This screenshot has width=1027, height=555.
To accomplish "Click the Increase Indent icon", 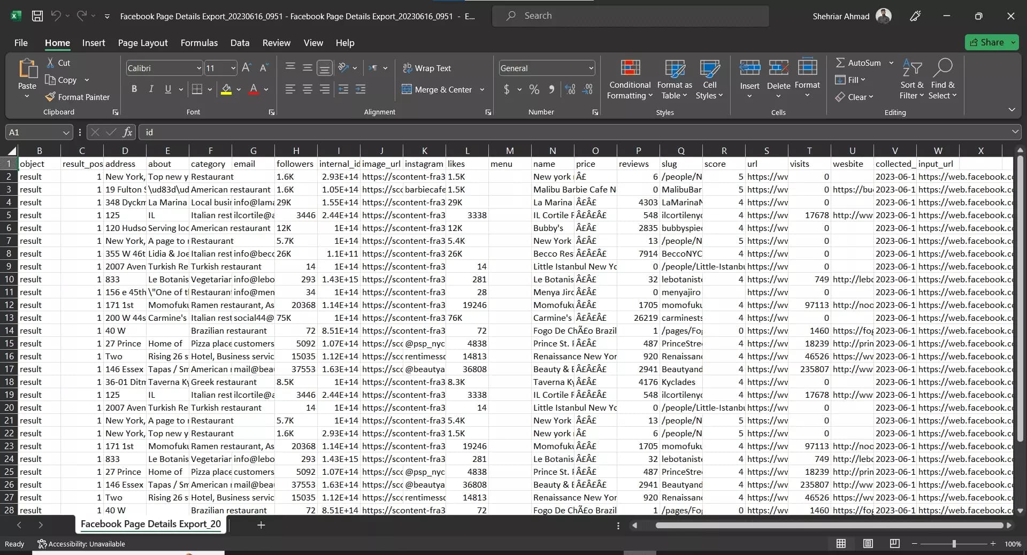I will [x=361, y=89].
